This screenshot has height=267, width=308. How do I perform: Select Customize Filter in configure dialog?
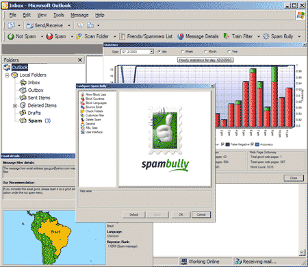point(92,115)
